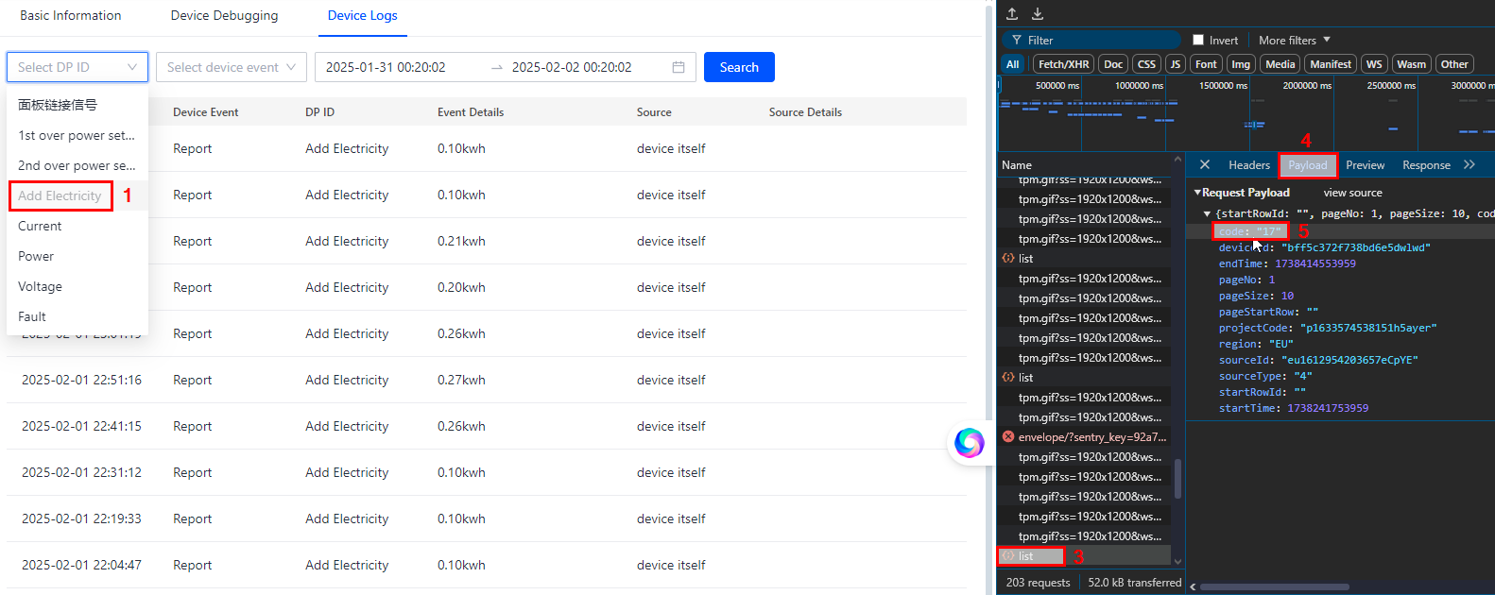Toggle the Invert checkbox
Viewport: 1495px width, 595px height.
[1198, 40]
